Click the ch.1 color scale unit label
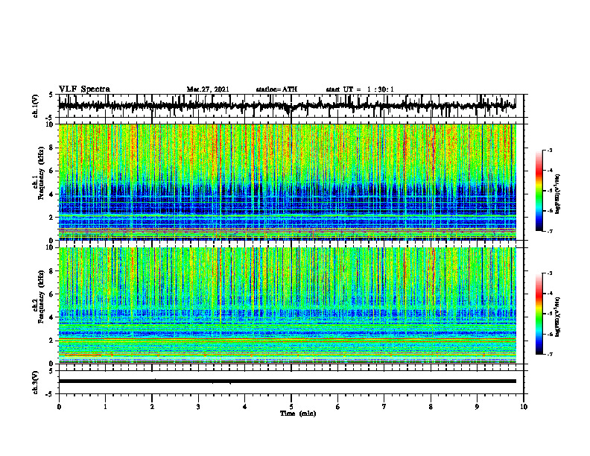The image size is (590, 456). [x=558, y=194]
